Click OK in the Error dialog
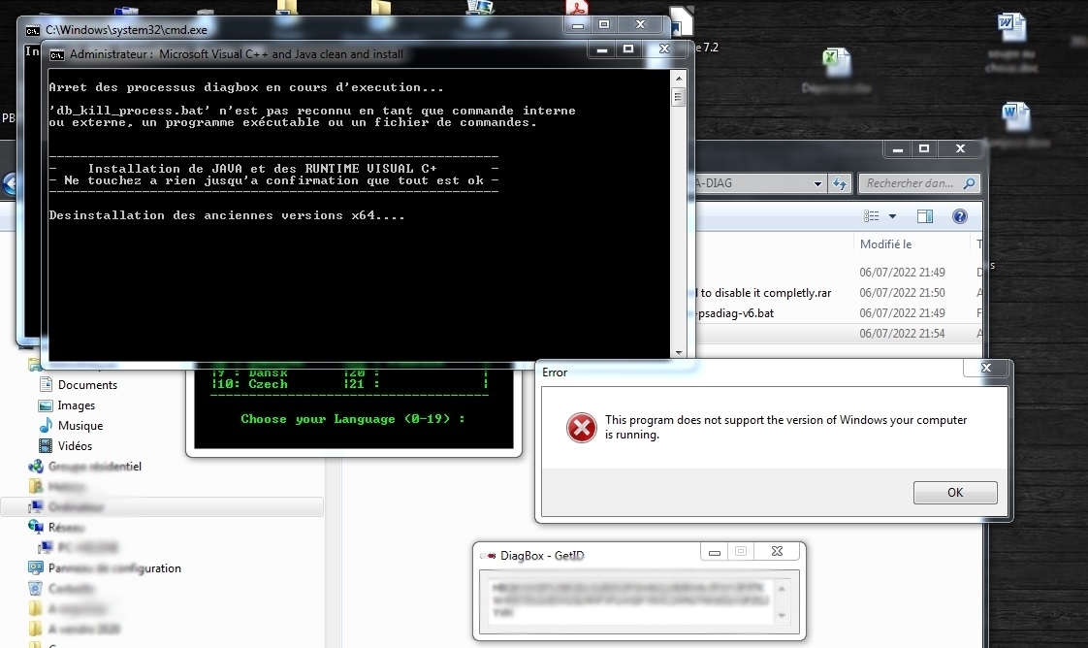The image size is (1088, 648). 955,493
